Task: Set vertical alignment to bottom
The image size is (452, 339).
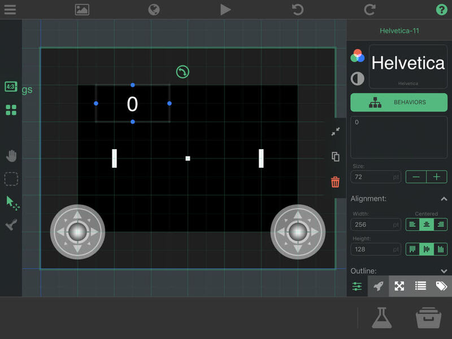Action: (x=441, y=249)
